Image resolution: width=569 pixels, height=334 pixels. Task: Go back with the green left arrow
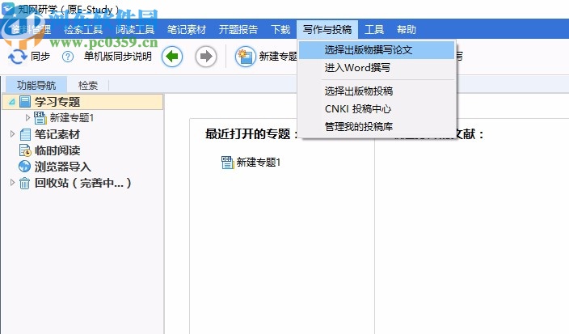tap(172, 57)
